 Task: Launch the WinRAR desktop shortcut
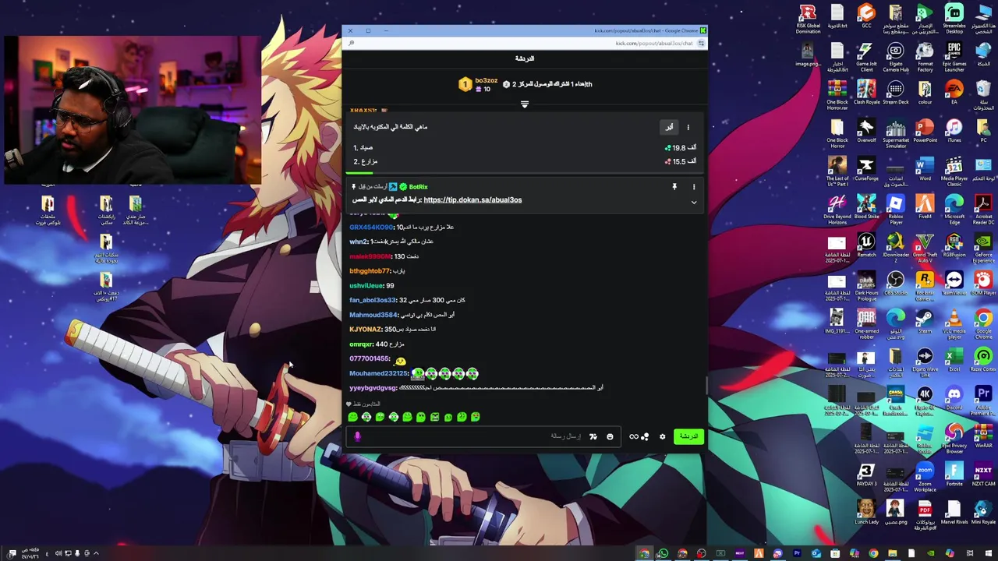(x=982, y=436)
